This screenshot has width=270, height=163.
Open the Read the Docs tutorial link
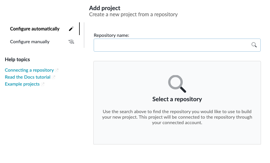28,77
